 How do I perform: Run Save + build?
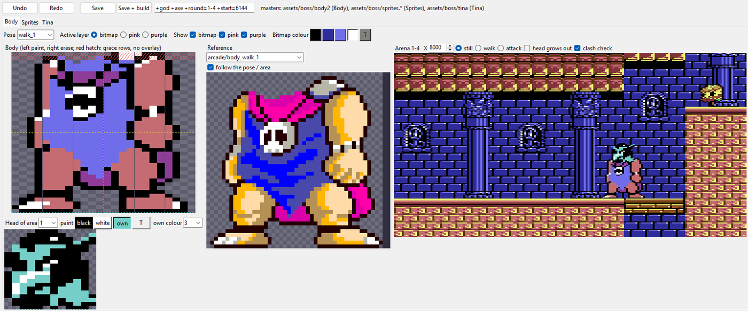click(x=134, y=8)
